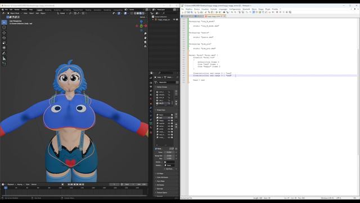Screen dimensions: 360x203
Task: Add shape key with plus button
Action: pos(176,114)
